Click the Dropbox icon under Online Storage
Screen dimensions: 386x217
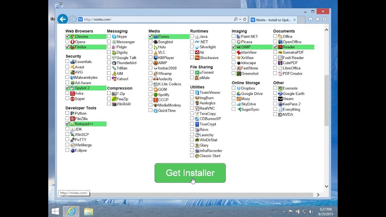coord(239,88)
